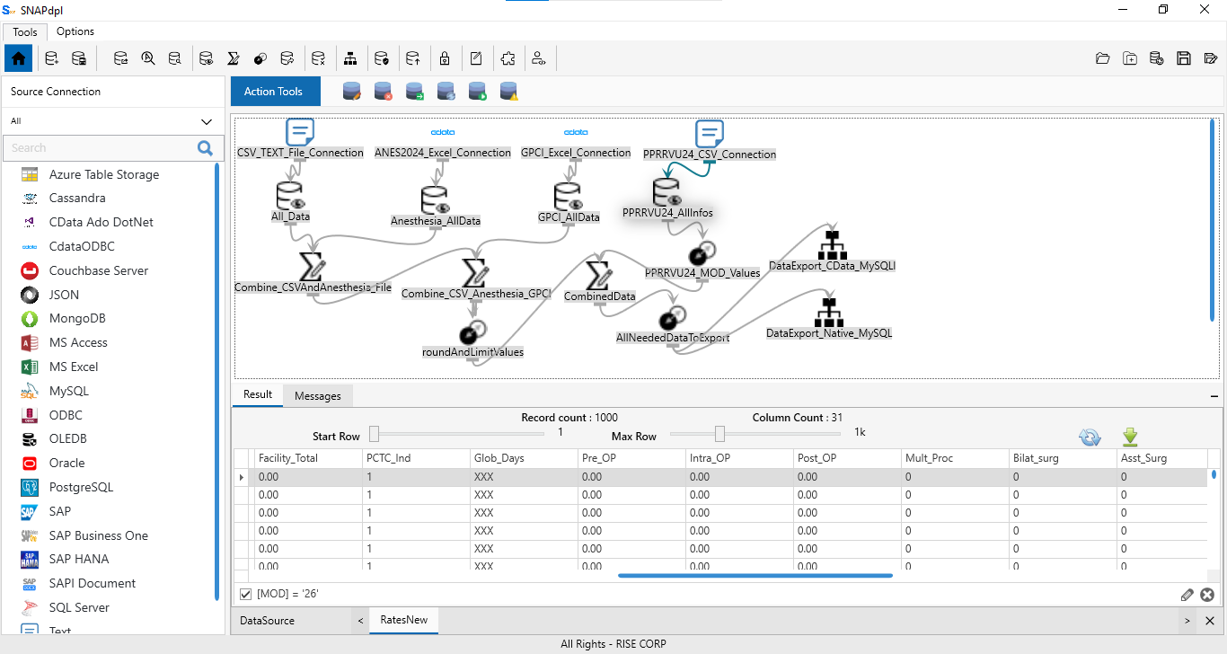Select the CombinedData node on canvas
The image size is (1227, 654).
(x=598, y=278)
